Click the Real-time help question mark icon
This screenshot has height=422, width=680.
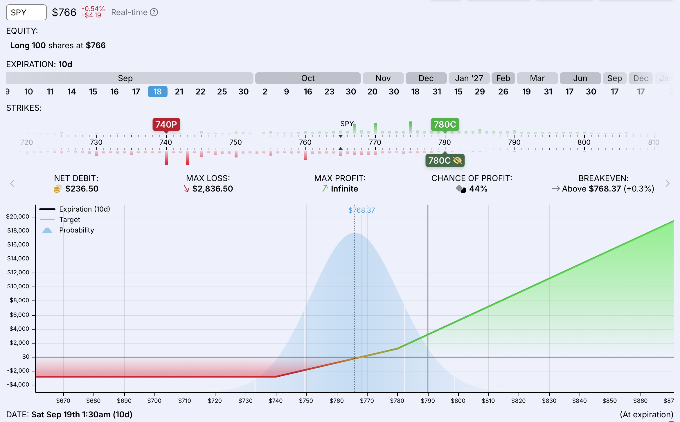tap(154, 12)
